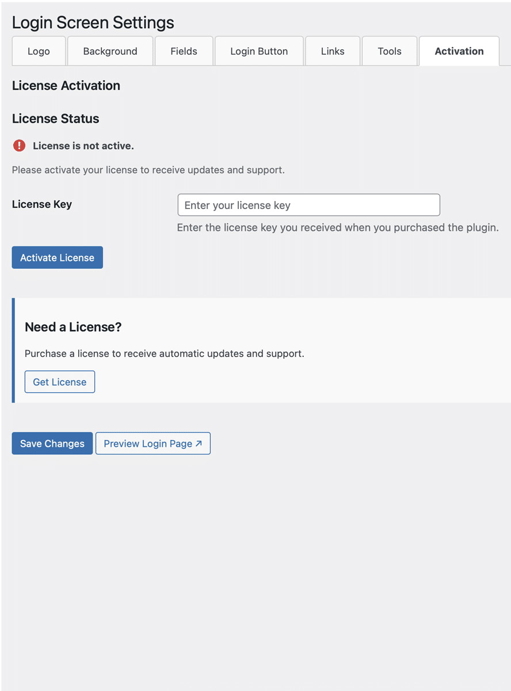The image size is (511, 691).
Task: Click the red license warning icon
Action: [20, 146]
